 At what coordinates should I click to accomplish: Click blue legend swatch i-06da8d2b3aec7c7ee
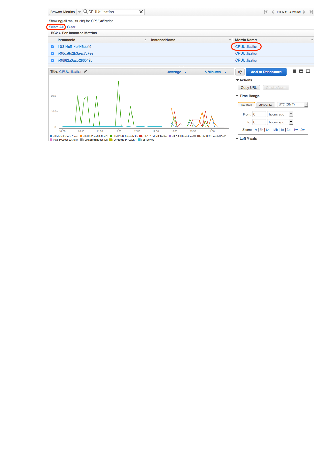[51, 136]
